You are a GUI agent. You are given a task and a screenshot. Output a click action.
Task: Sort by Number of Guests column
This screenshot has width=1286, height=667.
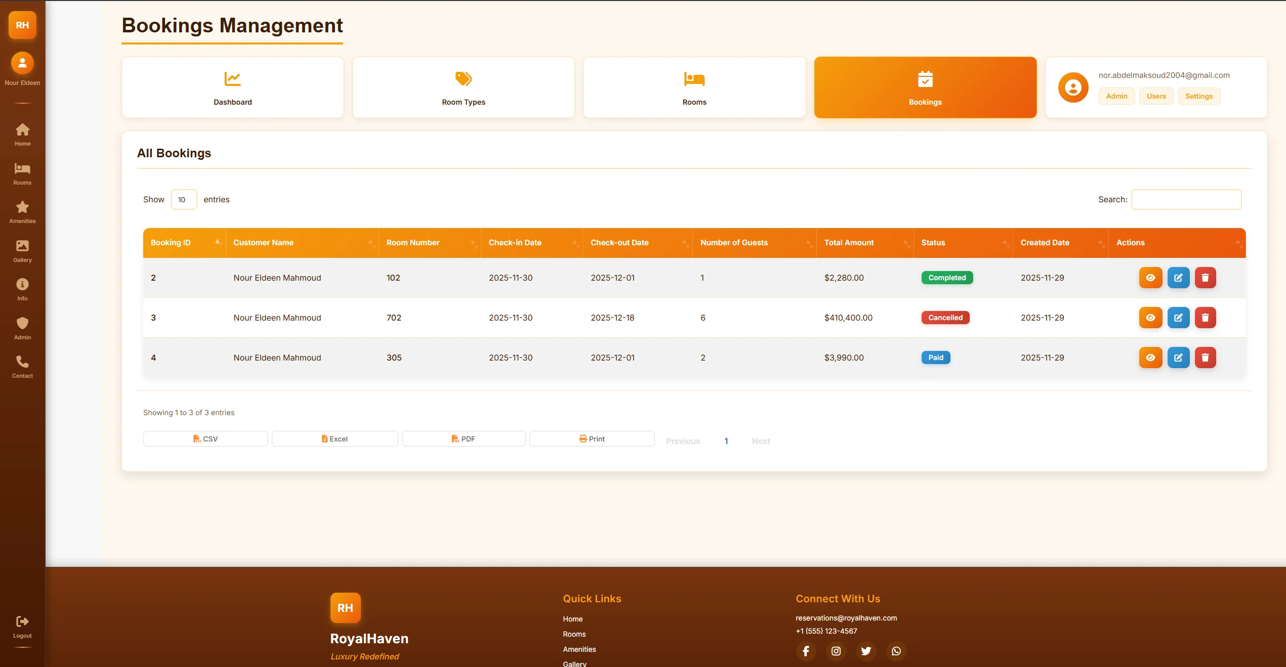point(755,243)
